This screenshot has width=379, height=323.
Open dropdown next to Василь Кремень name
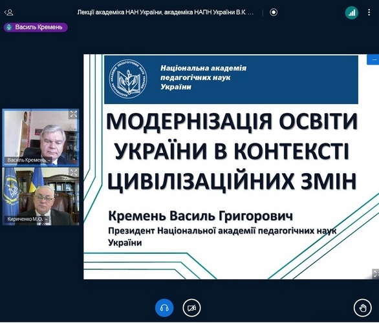point(49,160)
